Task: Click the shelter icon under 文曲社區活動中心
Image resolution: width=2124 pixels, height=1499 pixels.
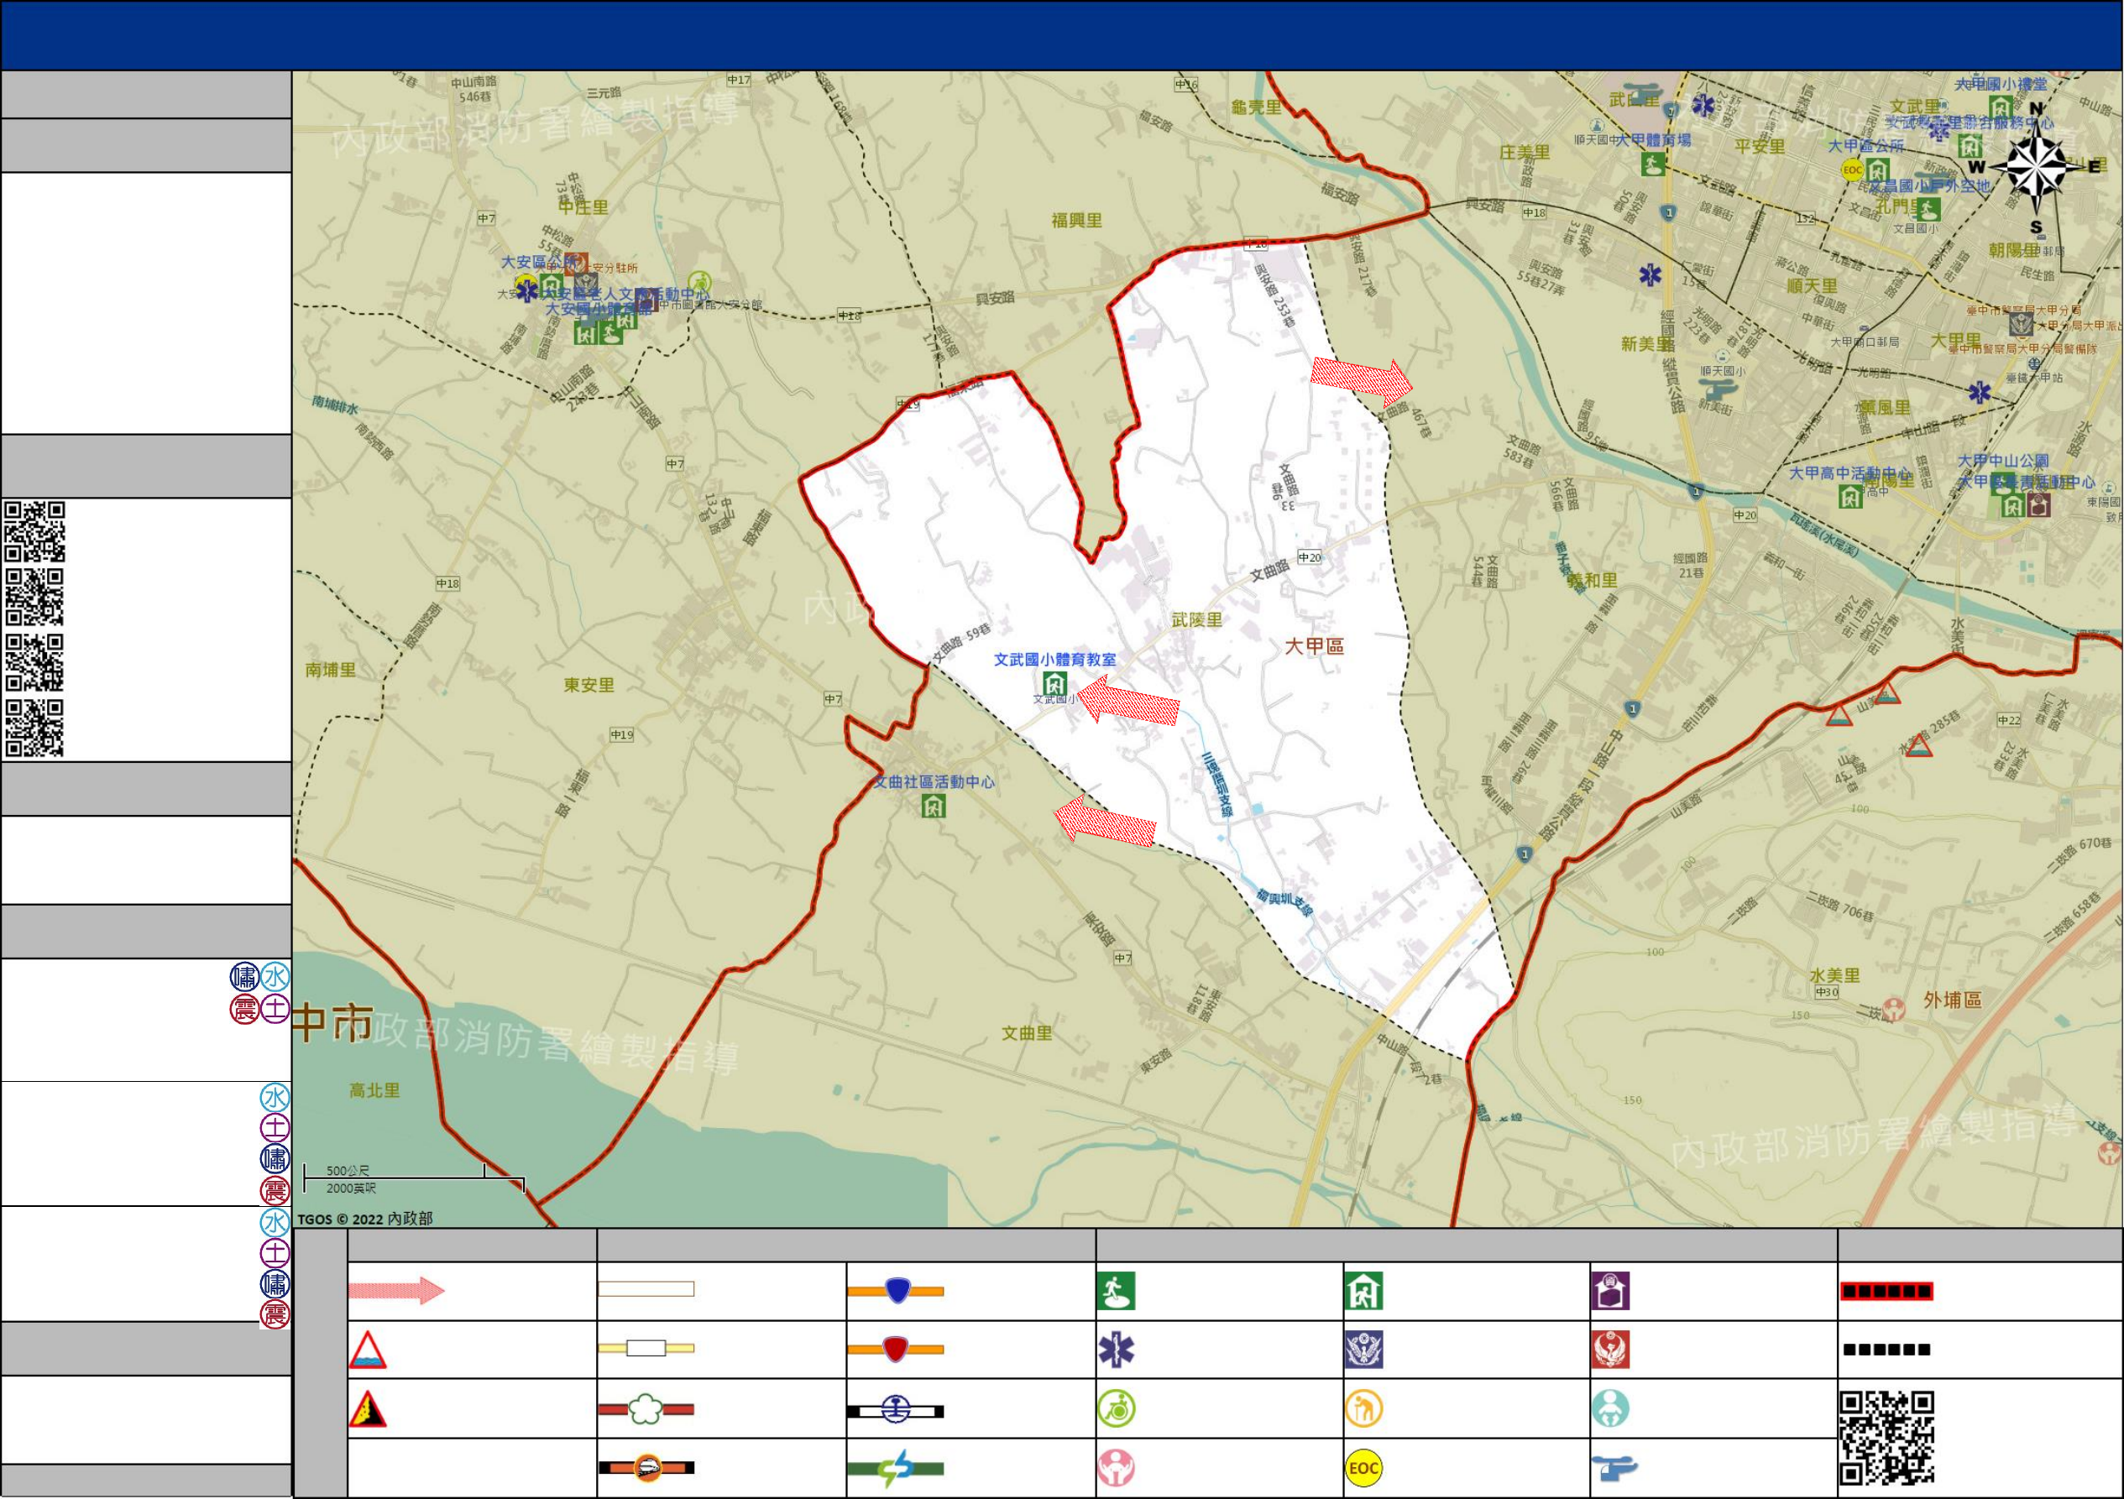Action: (x=934, y=807)
